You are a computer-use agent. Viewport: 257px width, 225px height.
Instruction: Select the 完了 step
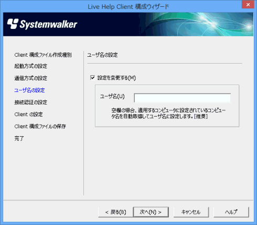tap(19, 138)
